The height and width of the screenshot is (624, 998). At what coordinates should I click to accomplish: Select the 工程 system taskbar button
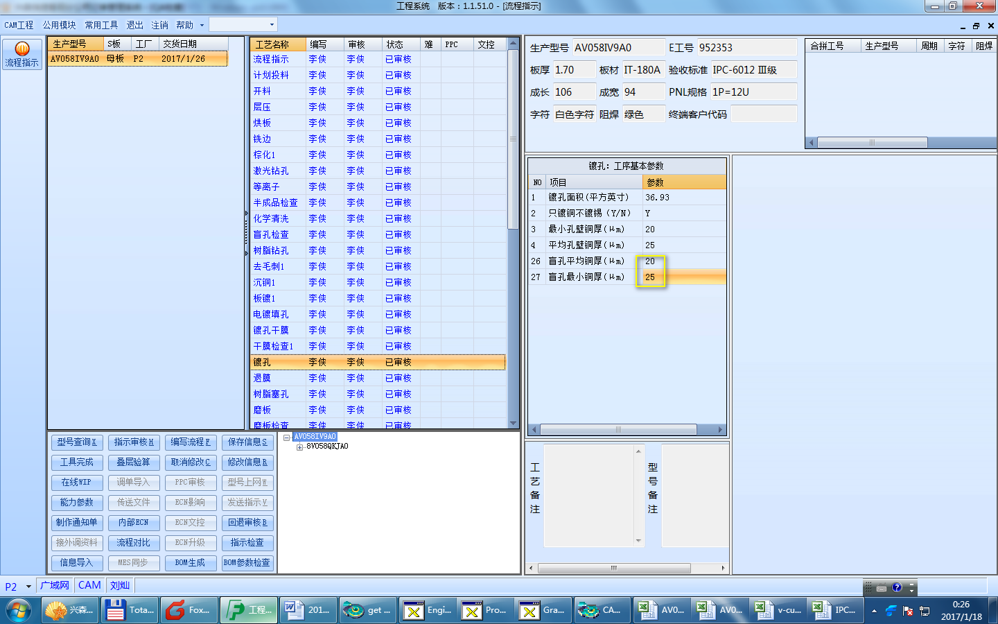pyautogui.click(x=249, y=610)
